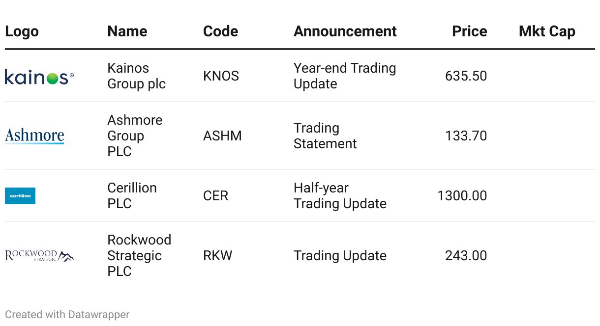Sort by the Code column header
This screenshot has width=600, height=326.
click(x=220, y=31)
